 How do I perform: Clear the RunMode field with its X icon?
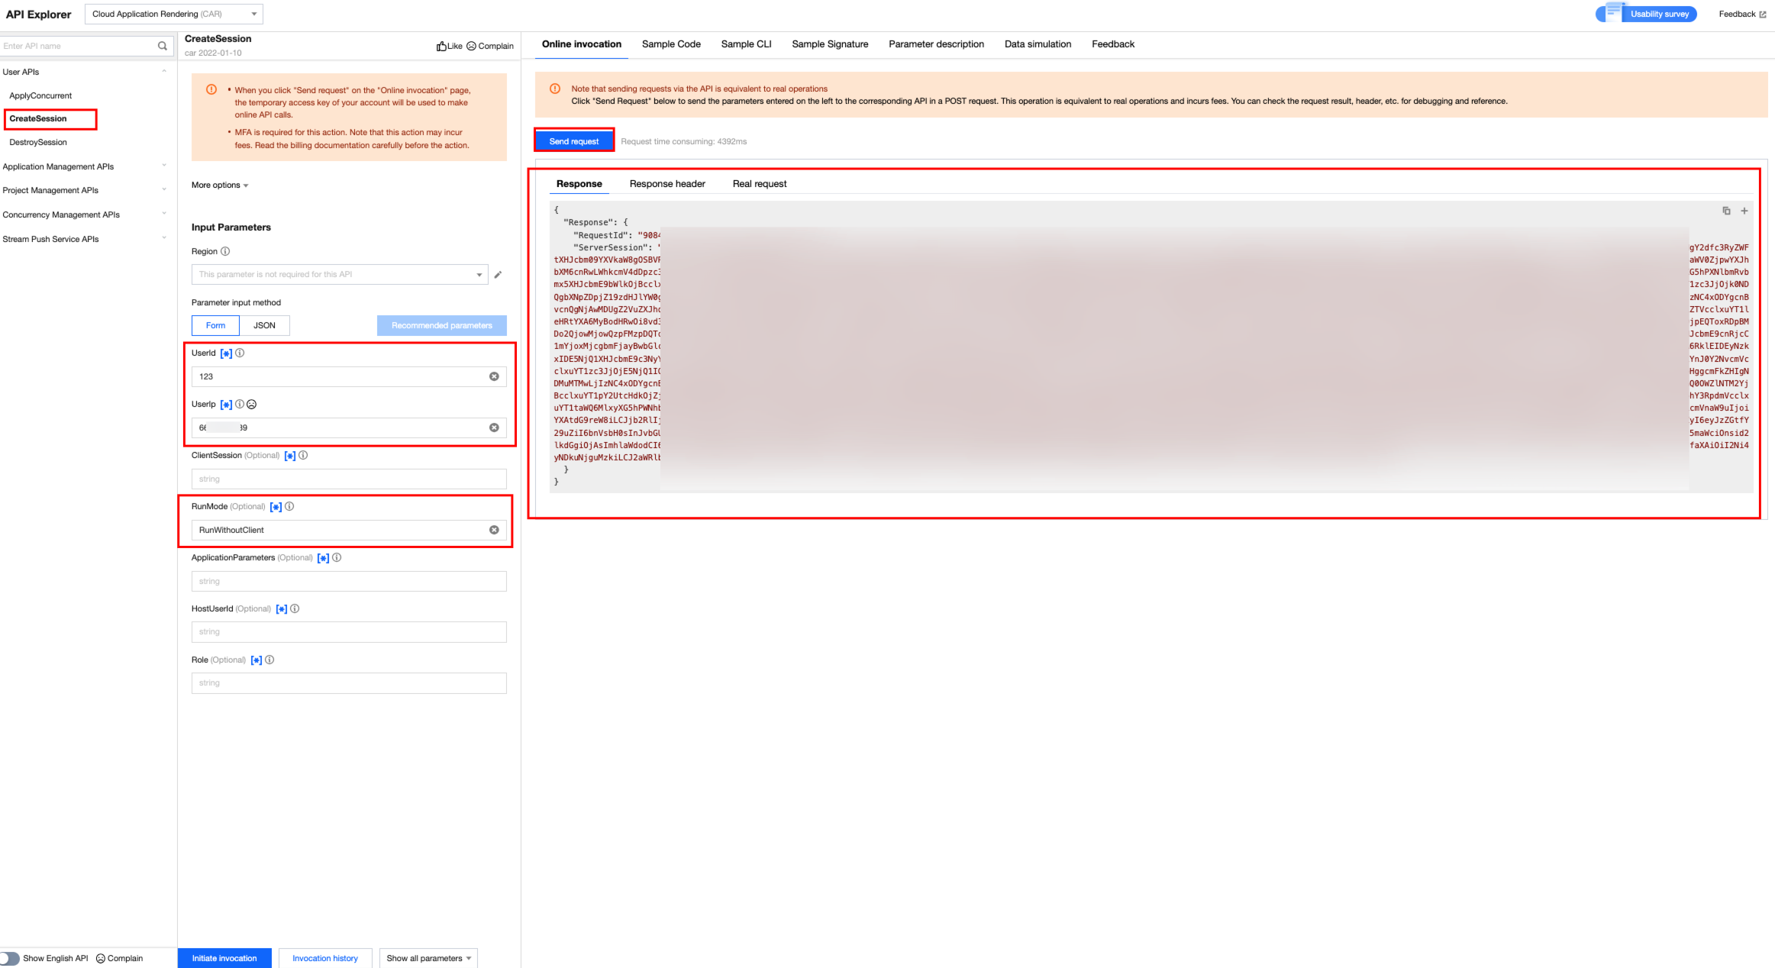[494, 530]
